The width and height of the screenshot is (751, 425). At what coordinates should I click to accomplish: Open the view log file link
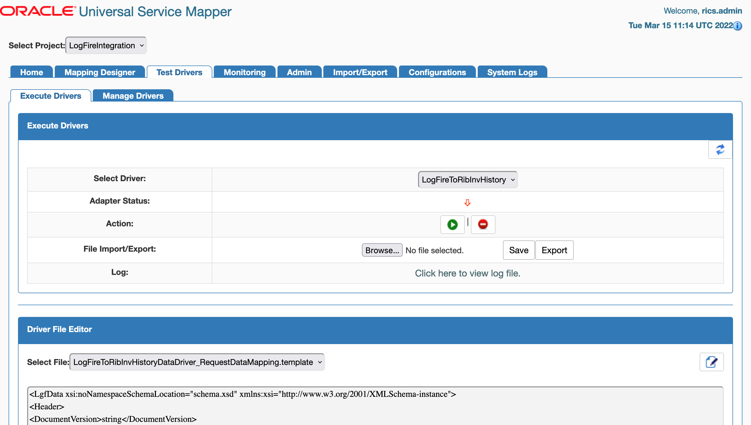coord(467,273)
